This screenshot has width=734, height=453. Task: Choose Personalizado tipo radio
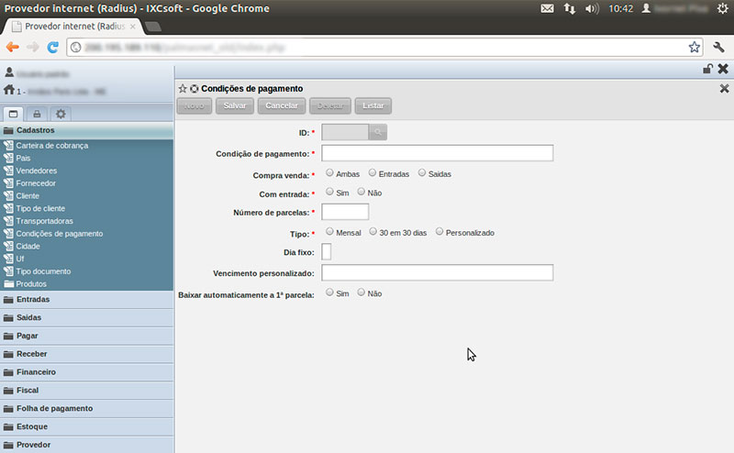439,231
